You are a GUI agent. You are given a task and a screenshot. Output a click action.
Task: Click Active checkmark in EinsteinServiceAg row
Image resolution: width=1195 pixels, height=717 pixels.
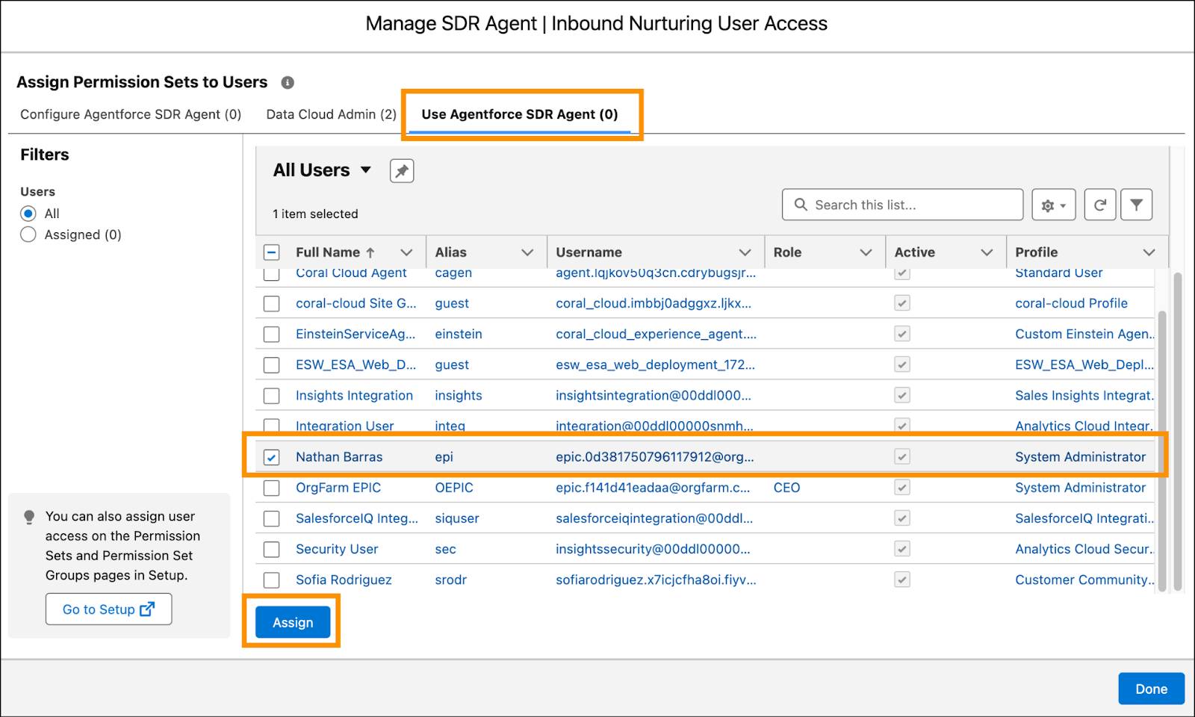click(902, 334)
